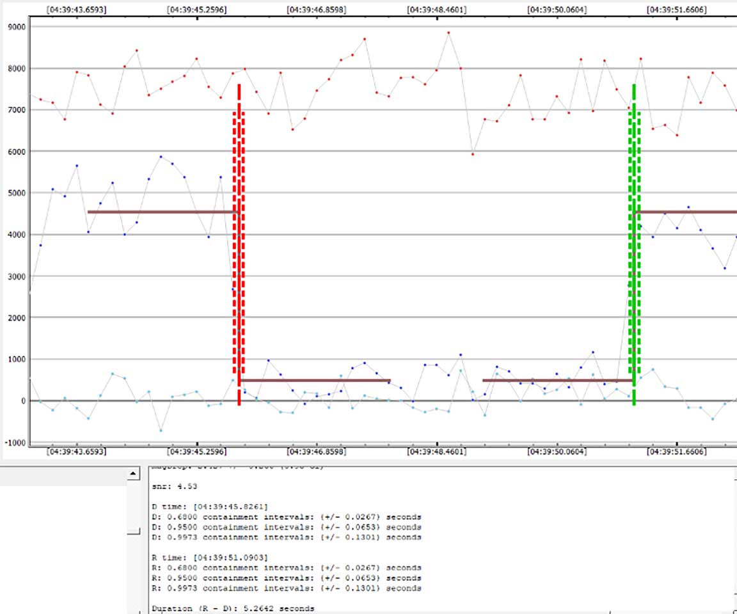Select the R: 0.6800 containment intervals line
This screenshot has width=737, height=614.
287,568
